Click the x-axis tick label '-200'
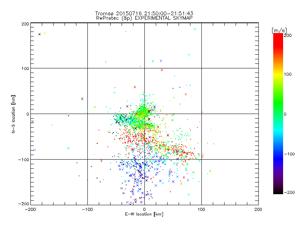The image size is (304, 228). pyautogui.click(x=30, y=209)
